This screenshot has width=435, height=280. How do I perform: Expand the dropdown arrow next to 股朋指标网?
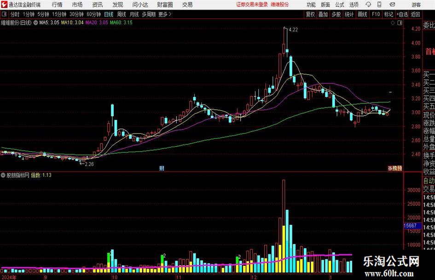pyautogui.click(x=3, y=175)
